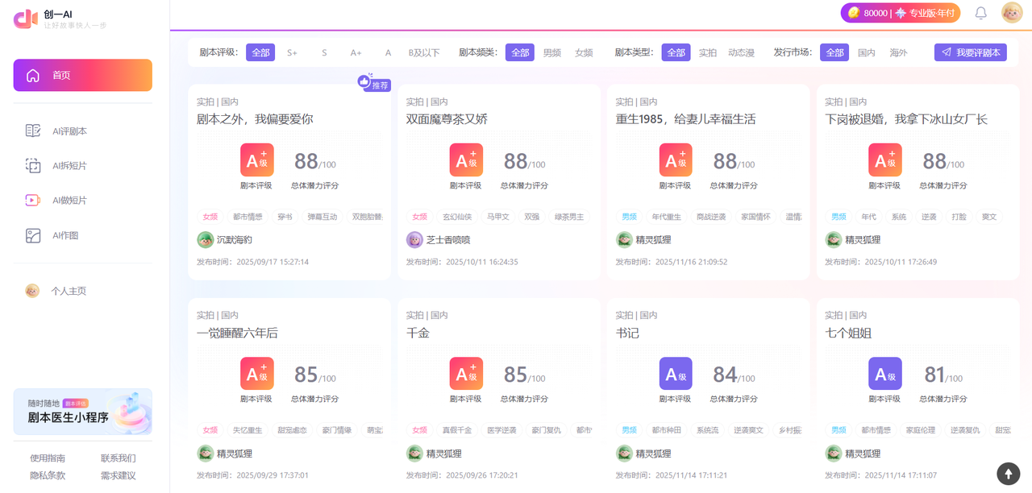Click the 真假千金 tag

[456, 430]
